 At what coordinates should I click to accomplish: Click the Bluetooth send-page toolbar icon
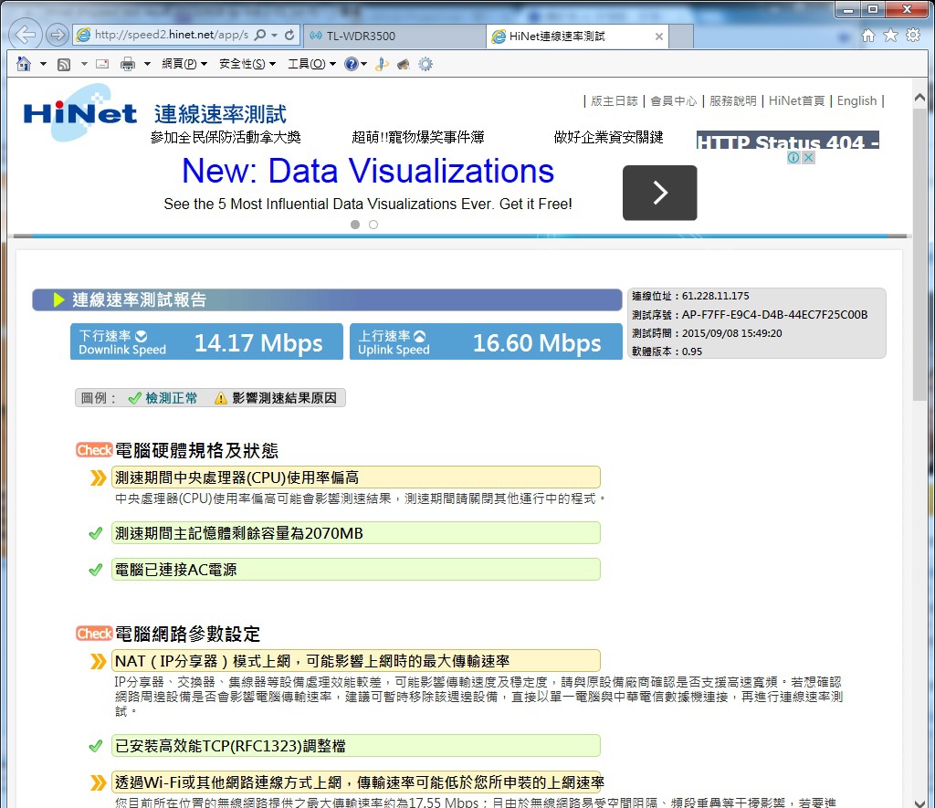click(x=383, y=64)
